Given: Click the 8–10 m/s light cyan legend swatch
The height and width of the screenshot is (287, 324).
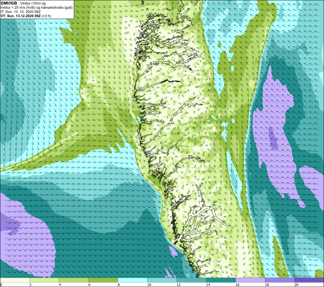Looking at the screenshot, I should tap(133, 280).
